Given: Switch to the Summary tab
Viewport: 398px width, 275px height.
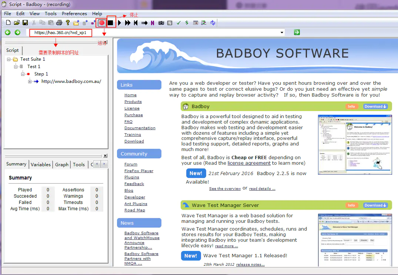Looking at the screenshot, I should point(16,164).
